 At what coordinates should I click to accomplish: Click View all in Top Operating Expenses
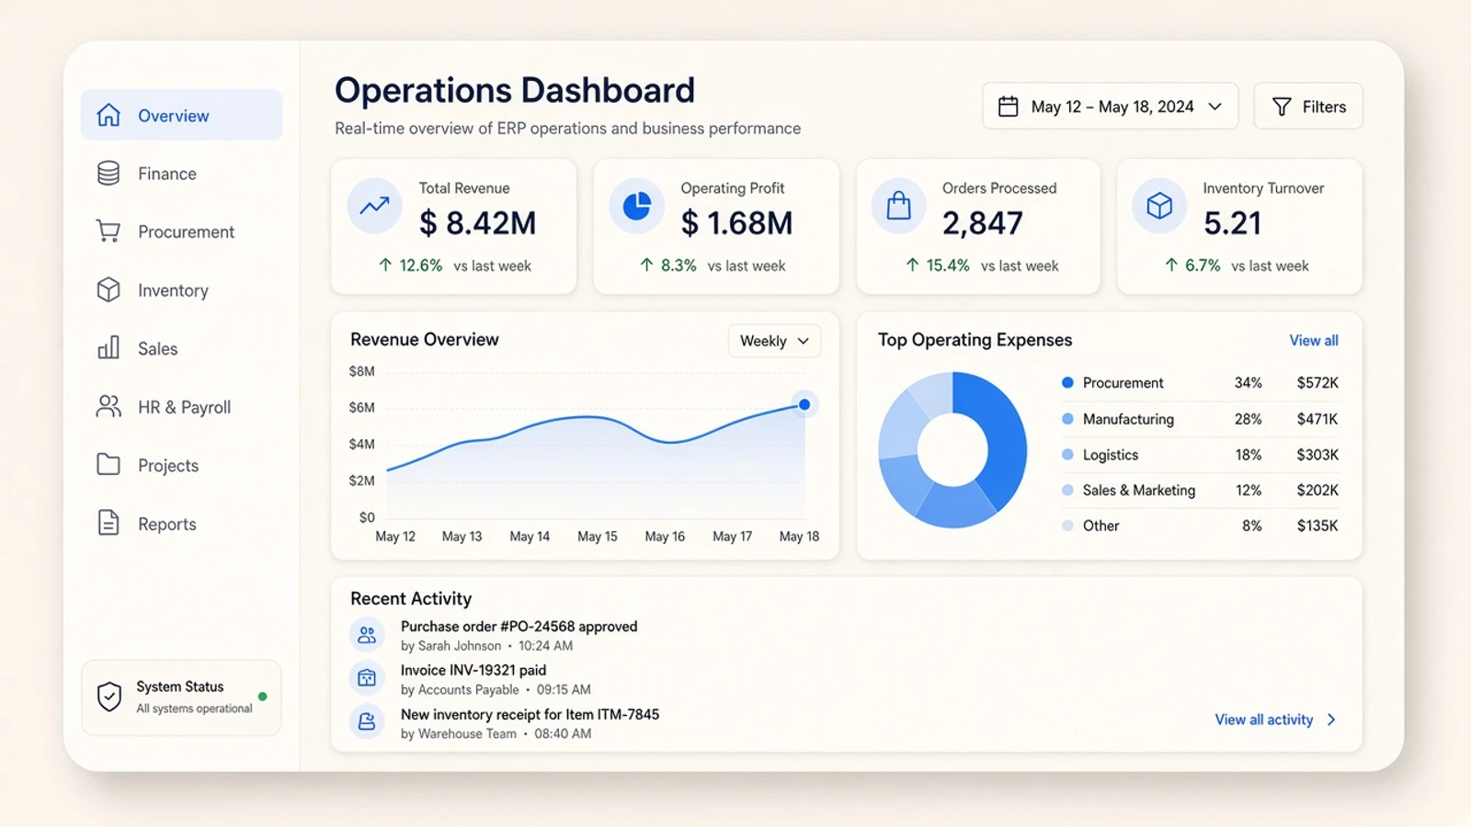coord(1314,340)
